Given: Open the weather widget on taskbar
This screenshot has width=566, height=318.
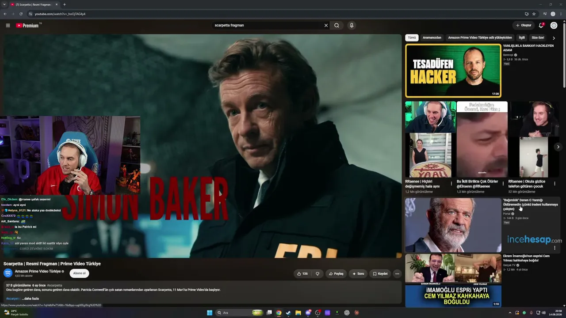Looking at the screenshot, I should point(15,313).
